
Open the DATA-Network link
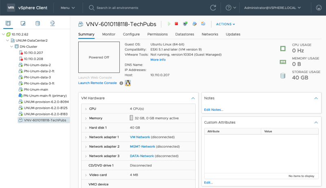click(x=142, y=156)
